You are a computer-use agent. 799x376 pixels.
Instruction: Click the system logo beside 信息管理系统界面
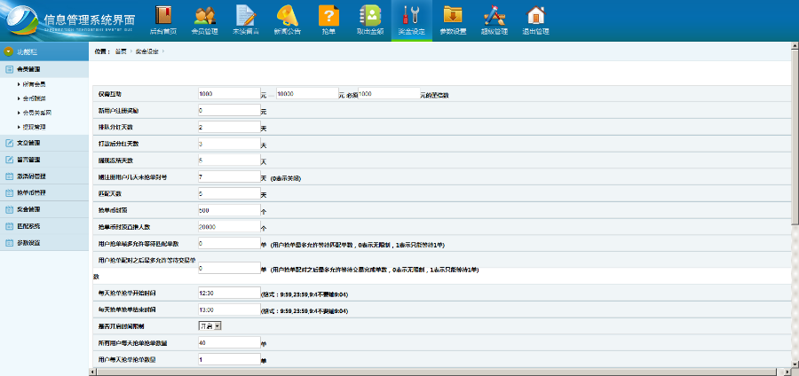[21, 20]
